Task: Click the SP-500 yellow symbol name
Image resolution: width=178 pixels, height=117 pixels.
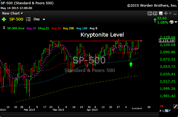Action: tap(16, 19)
